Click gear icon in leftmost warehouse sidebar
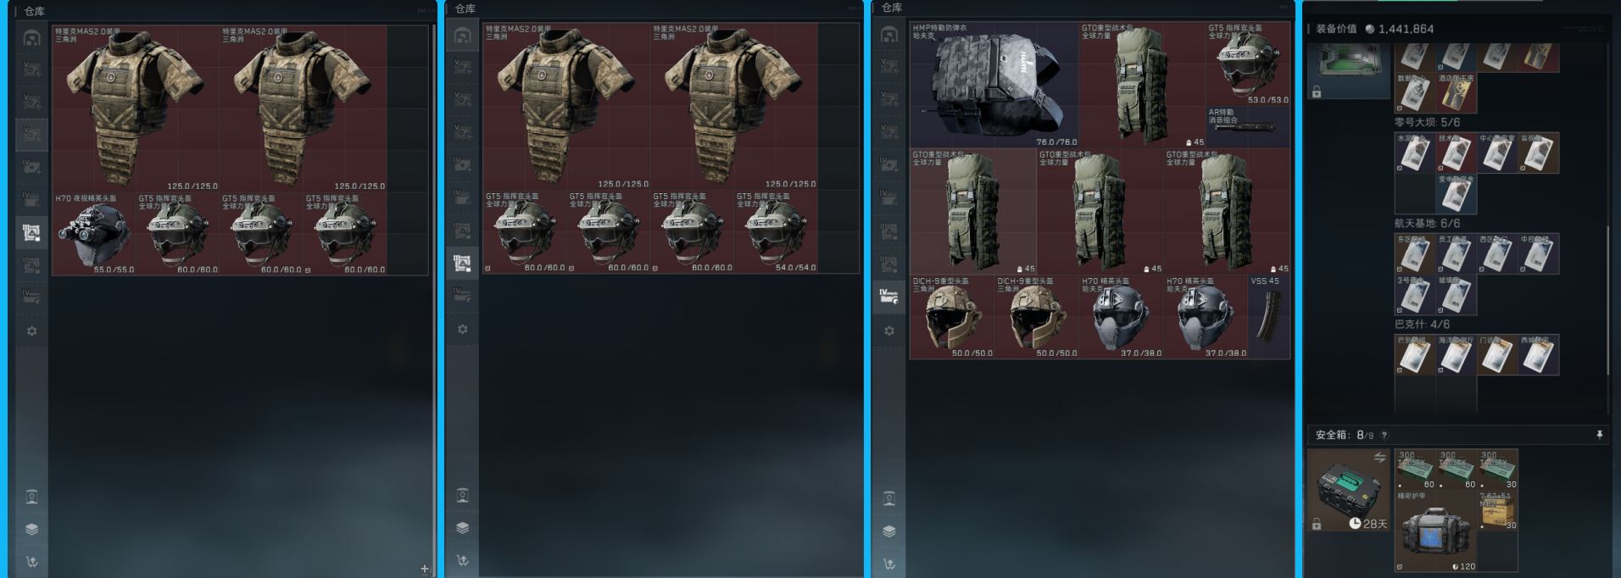 [x=31, y=331]
